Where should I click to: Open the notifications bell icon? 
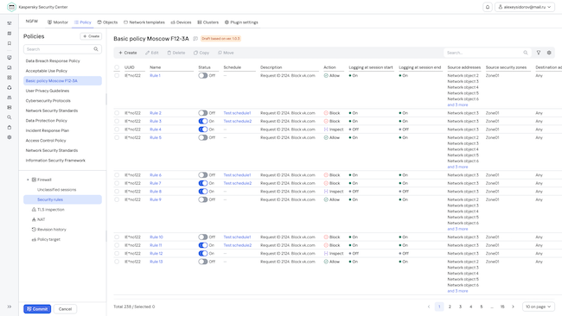pyautogui.click(x=488, y=7)
